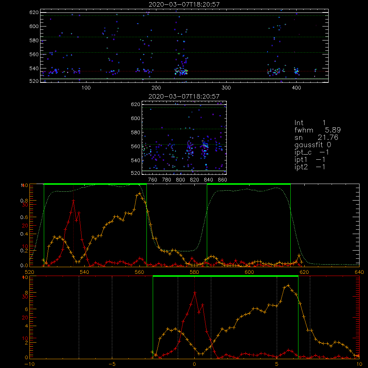
Task: Click the -5 tick label on bottom plot axis
Action: pyautogui.click(x=112, y=364)
